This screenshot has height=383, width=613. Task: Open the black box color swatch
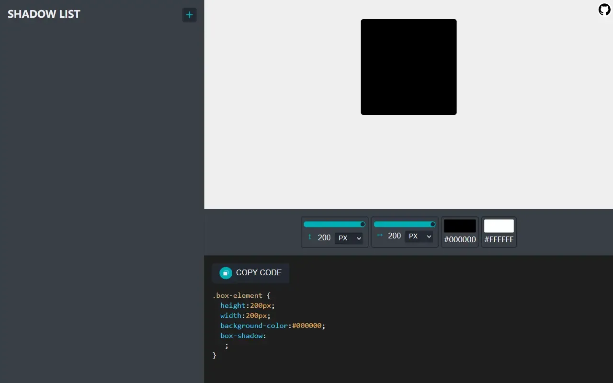(460, 226)
